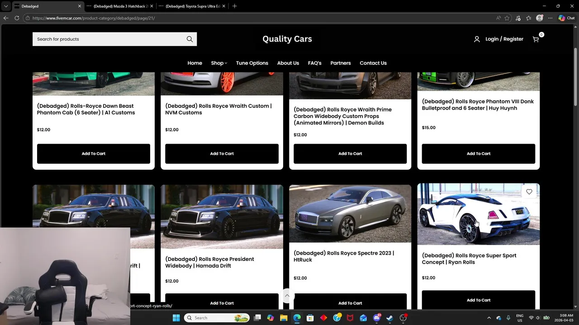Close the Debadged tab

[x=80, y=6]
